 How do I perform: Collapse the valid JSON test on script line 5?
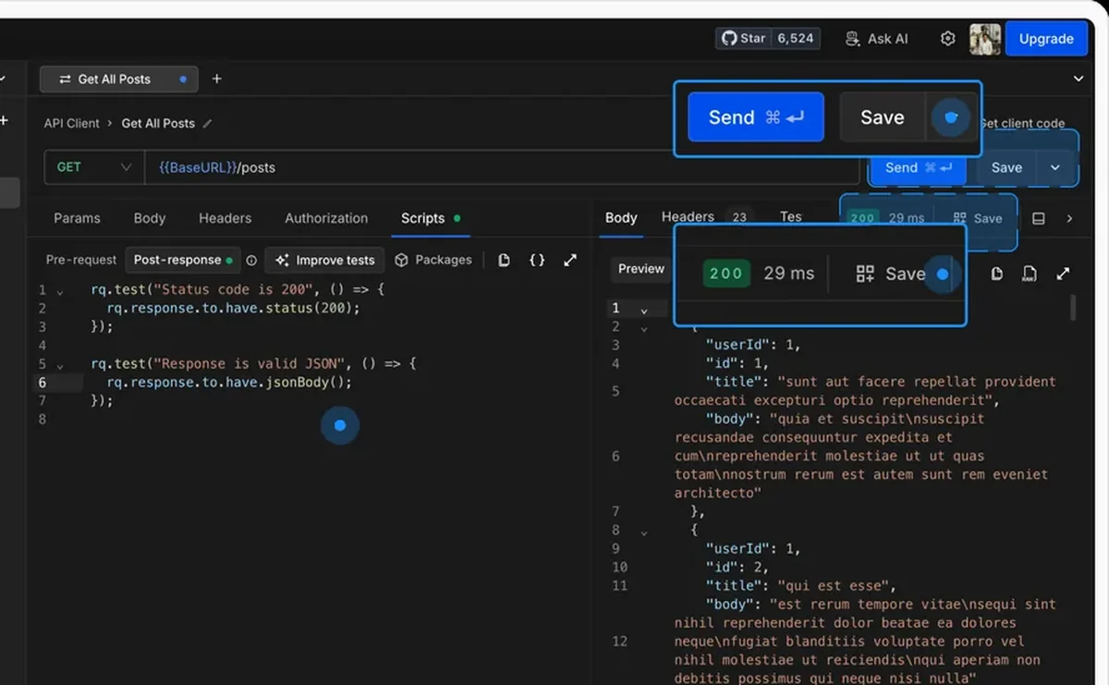pyautogui.click(x=60, y=365)
